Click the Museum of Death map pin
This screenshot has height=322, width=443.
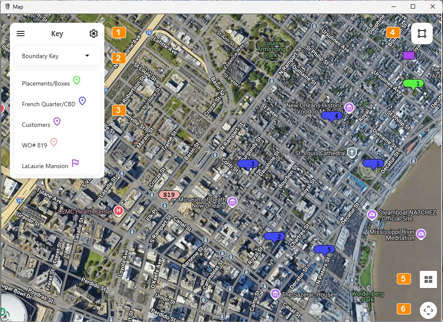(232, 202)
